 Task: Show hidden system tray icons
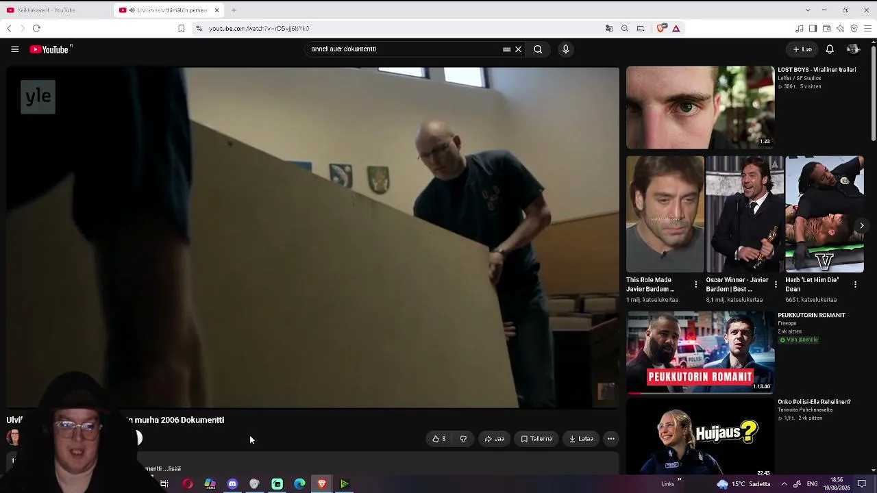(x=784, y=484)
